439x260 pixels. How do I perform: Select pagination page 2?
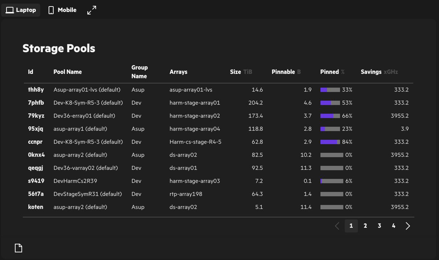(x=365, y=226)
